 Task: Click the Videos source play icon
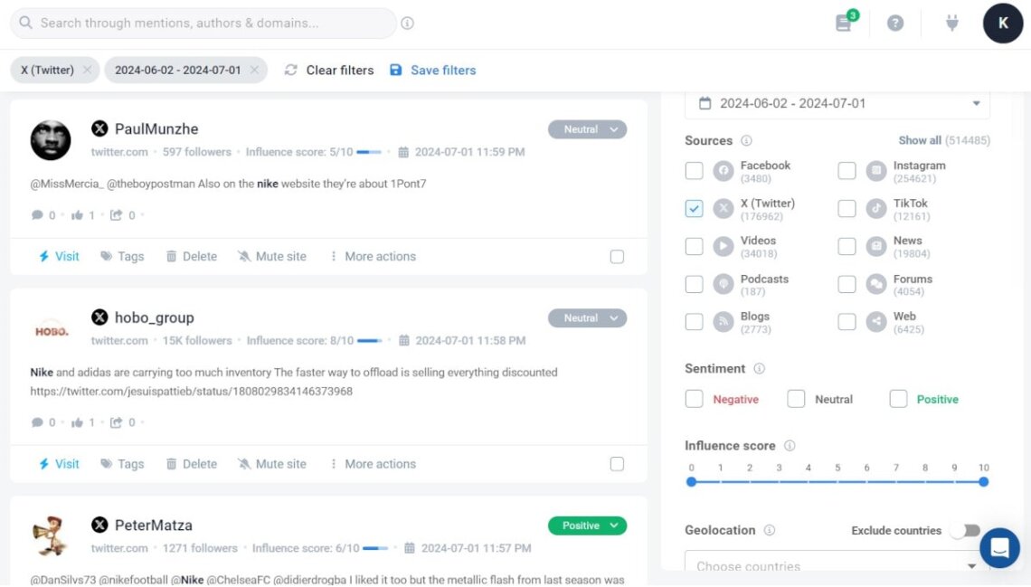point(724,246)
